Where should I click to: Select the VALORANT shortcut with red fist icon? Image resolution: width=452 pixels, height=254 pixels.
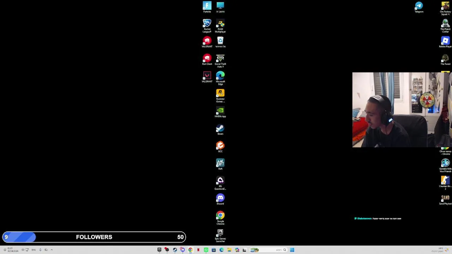point(207,42)
